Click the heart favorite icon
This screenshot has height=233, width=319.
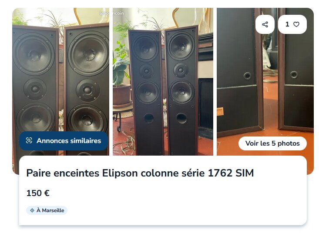point(296,24)
